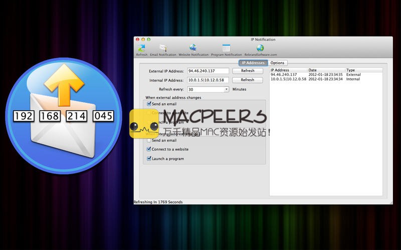Expand the Refresh every minutes dropdown
The image size is (401, 250).
coord(227,89)
